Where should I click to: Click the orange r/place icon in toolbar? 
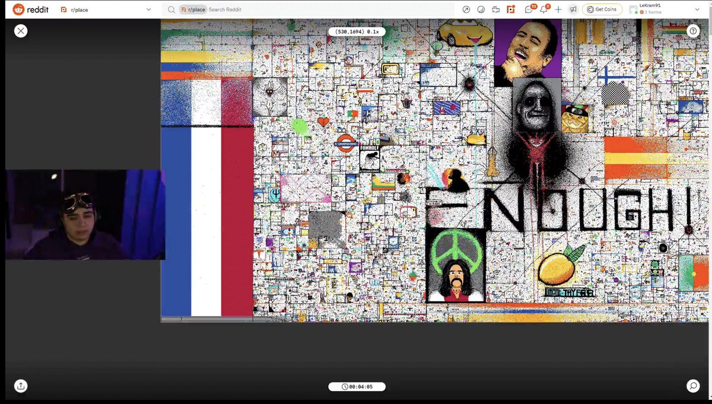click(510, 9)
